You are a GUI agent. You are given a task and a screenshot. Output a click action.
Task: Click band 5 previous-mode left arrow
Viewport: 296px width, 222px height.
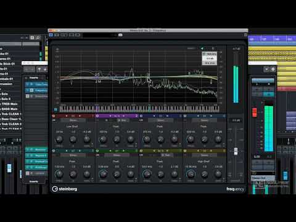(67, 151)
